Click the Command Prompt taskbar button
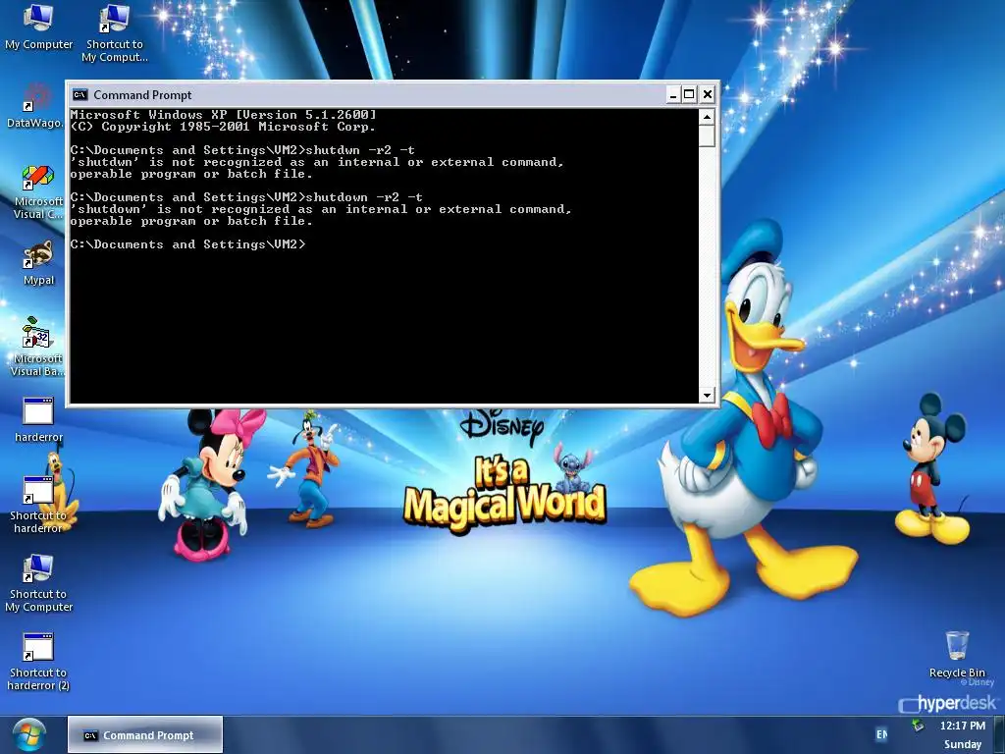The height and width of the screenshot is (754, 1005). coord(145,734)
